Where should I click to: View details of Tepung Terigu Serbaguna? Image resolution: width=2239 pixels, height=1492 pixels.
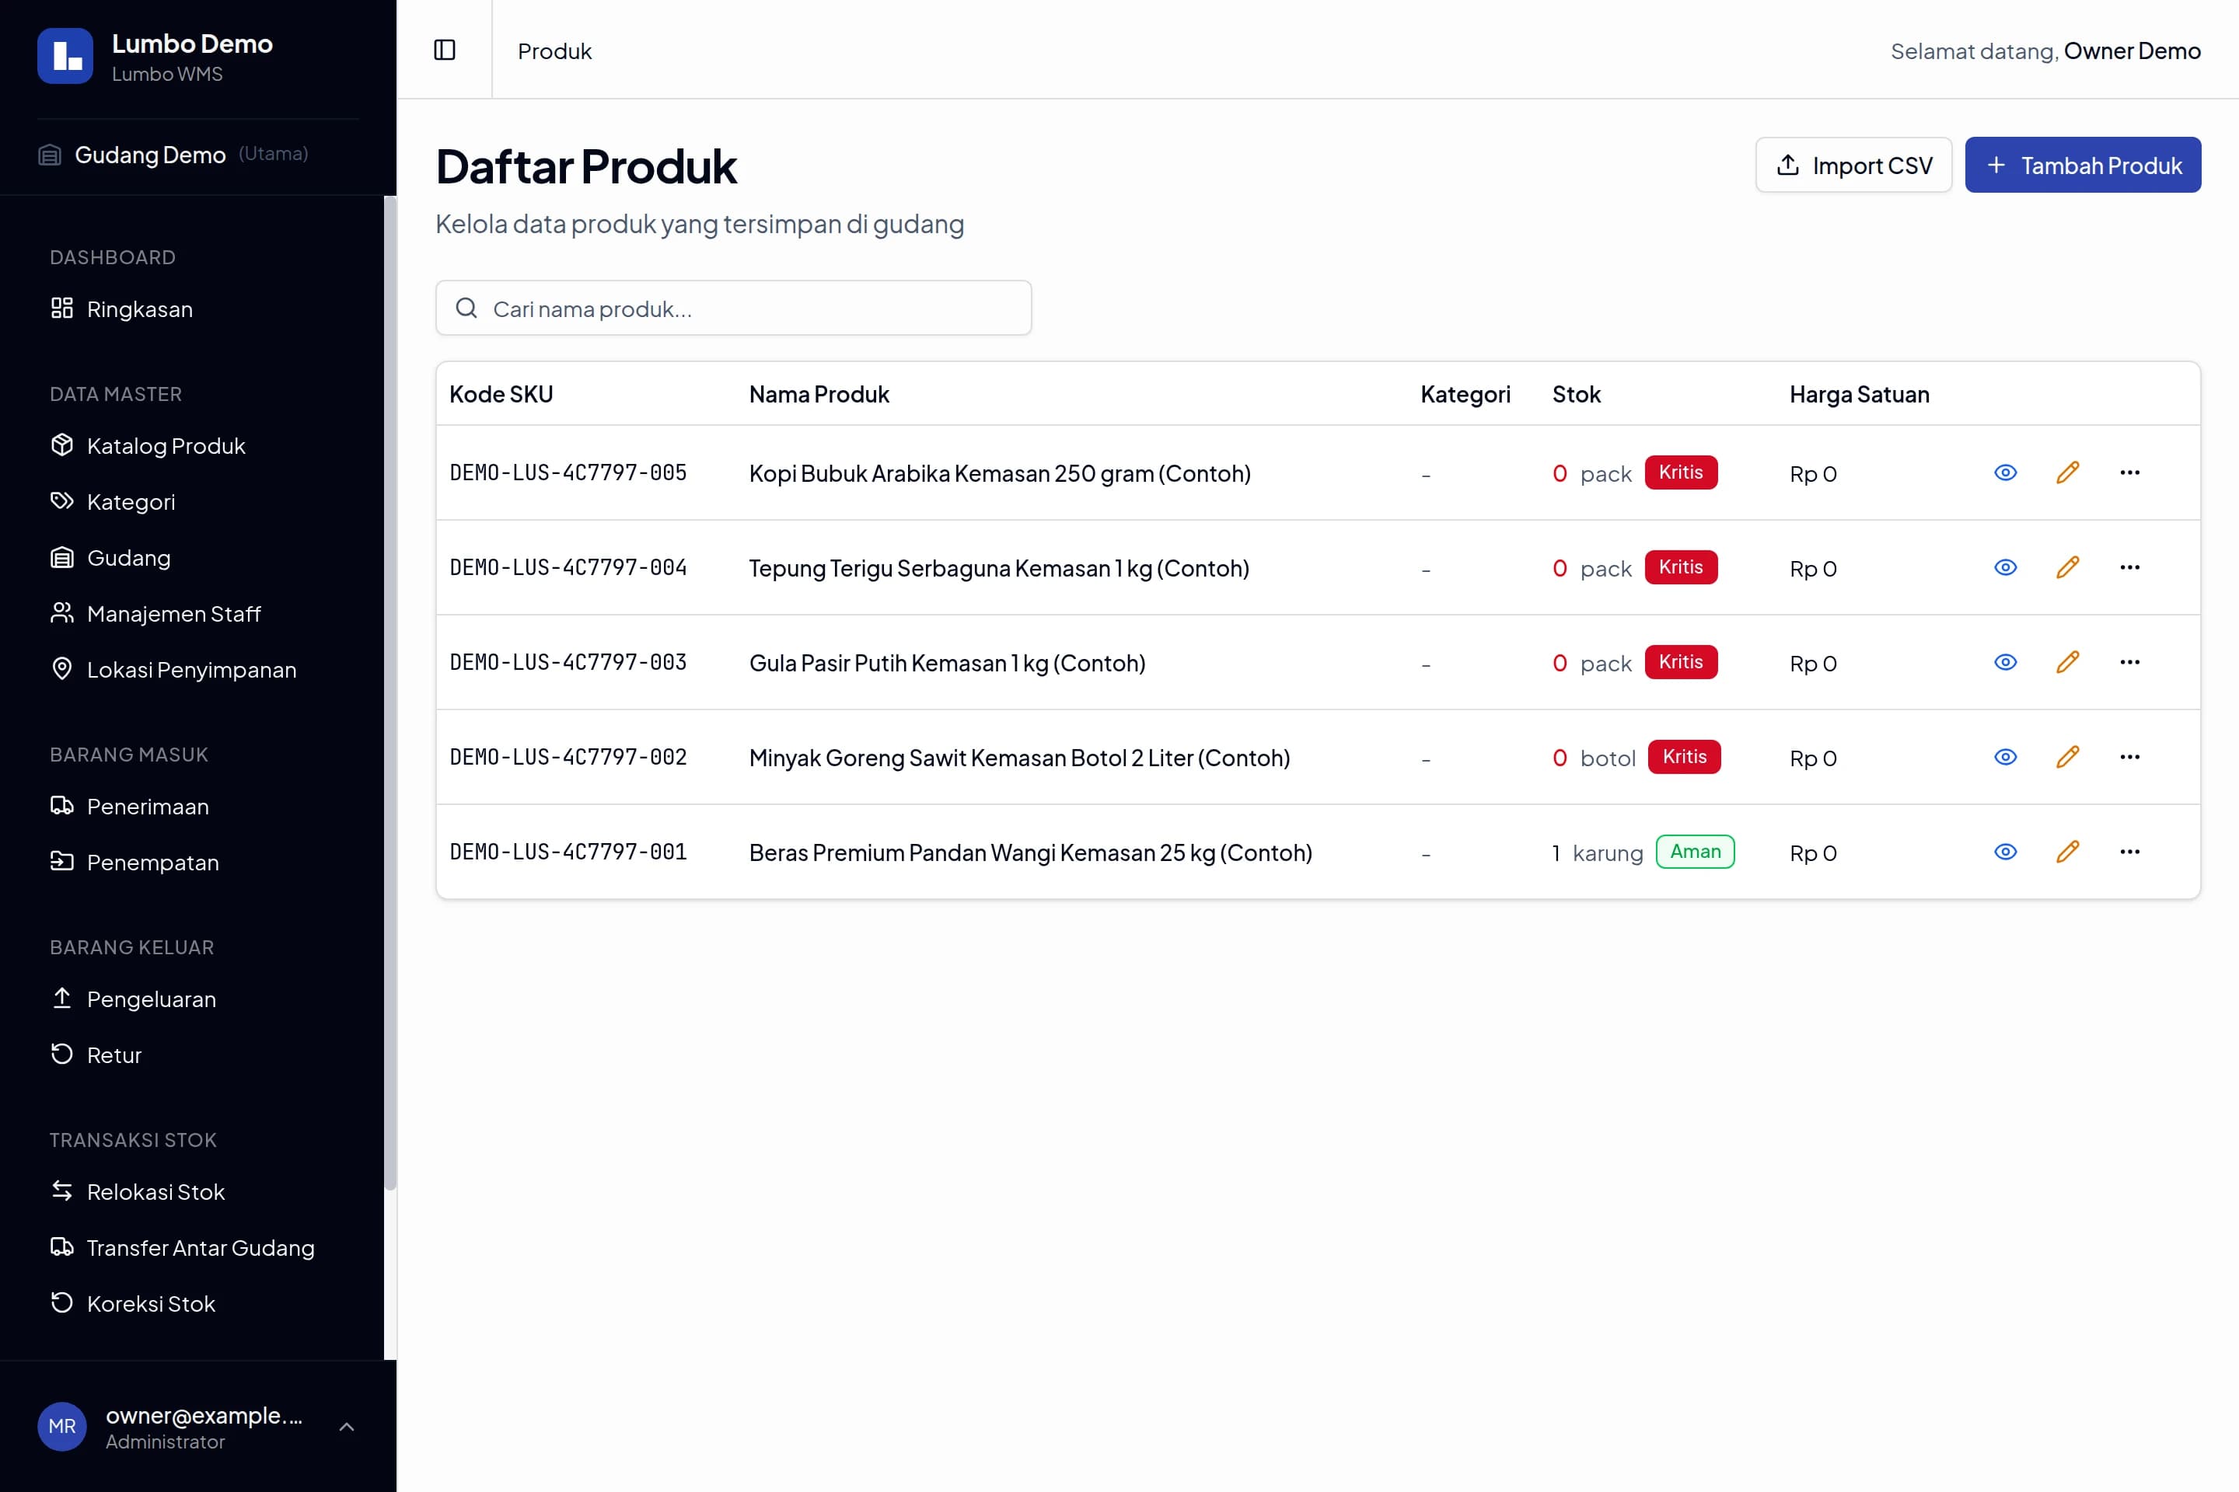tap(2006, 568)
